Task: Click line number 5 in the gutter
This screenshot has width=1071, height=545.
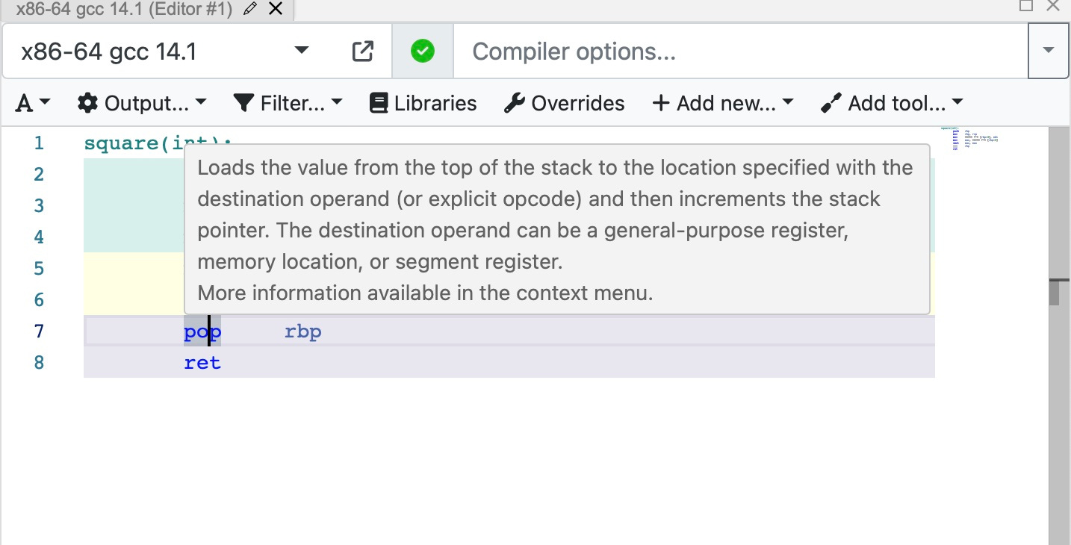Action: click(39, 269)
